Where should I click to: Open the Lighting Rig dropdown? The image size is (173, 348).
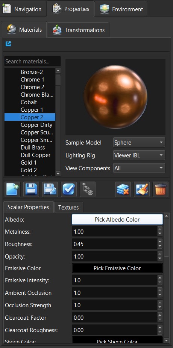(x=139, y=156)
